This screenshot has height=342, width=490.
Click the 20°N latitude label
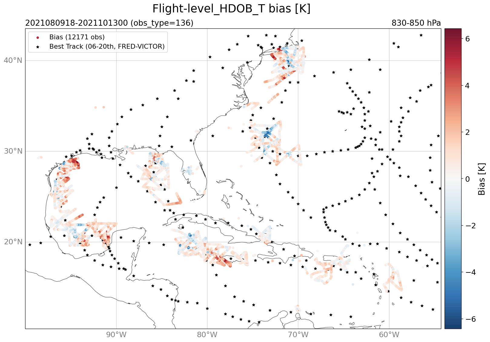(13, 242)
